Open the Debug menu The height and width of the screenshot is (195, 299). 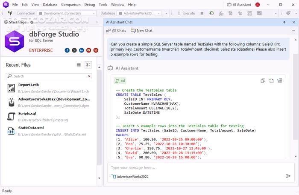click(89, 5)
